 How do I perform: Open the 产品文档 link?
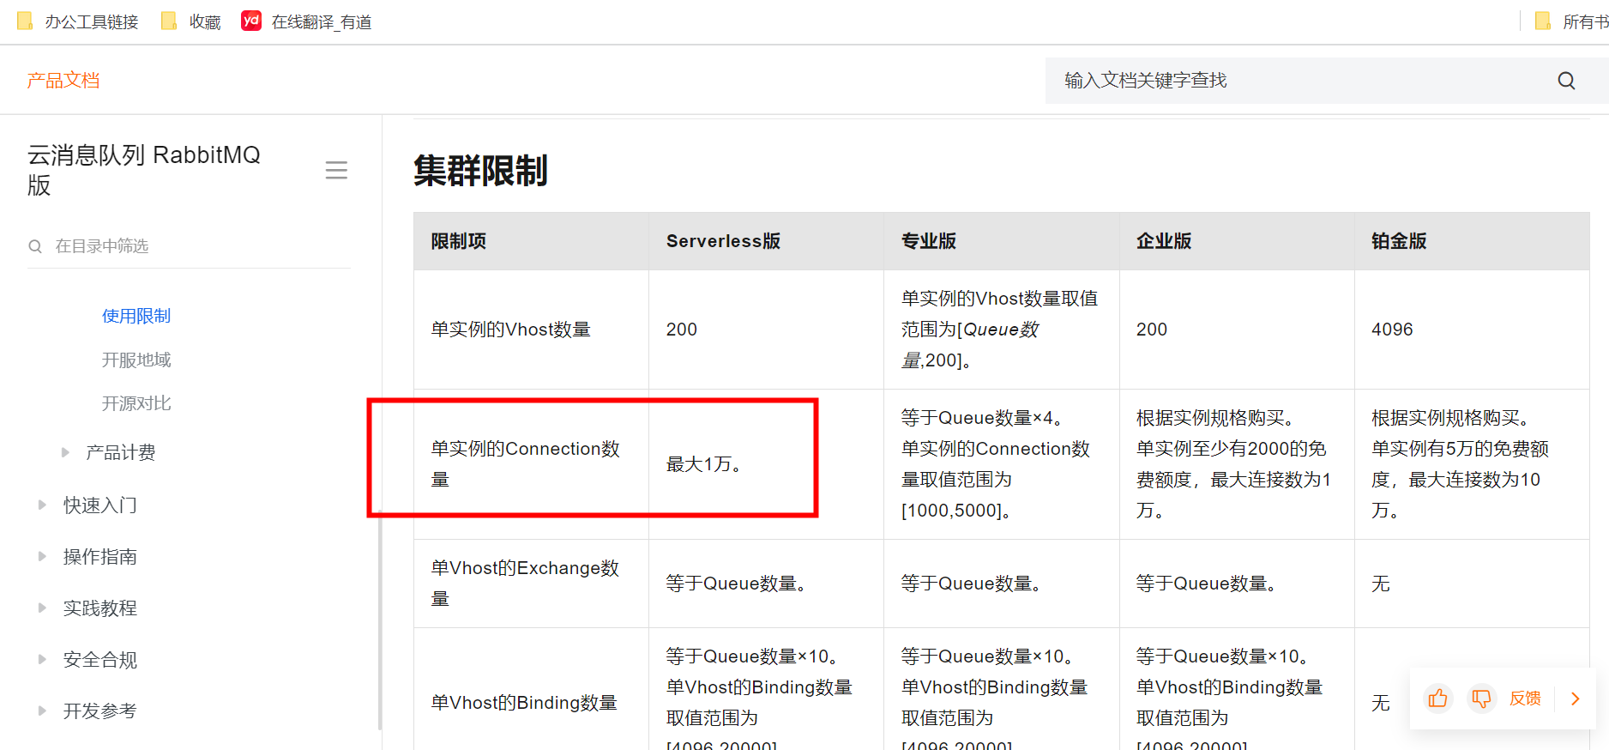tap(63, 81)
